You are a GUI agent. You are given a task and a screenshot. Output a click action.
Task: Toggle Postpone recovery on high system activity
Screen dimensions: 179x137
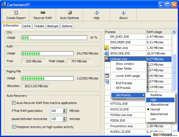point(14,127)
